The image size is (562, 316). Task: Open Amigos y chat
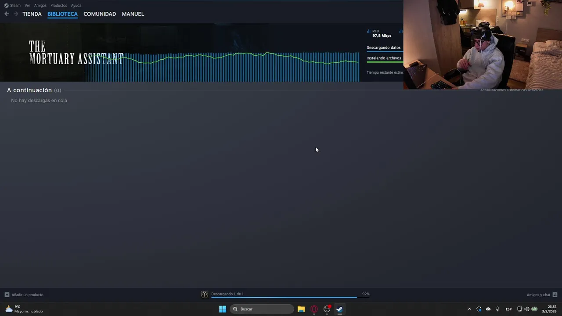(x=542, y=294)
